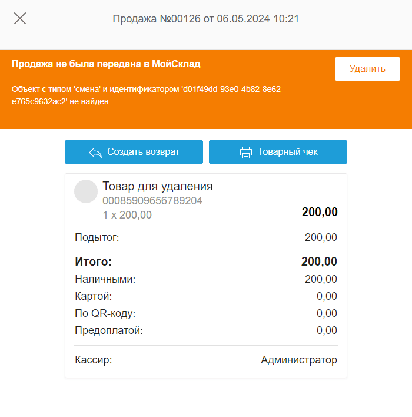Click the warning heading about МойСклад
Image resolution: width=412 pixels, height=417 pixels.
pos(106,64)
